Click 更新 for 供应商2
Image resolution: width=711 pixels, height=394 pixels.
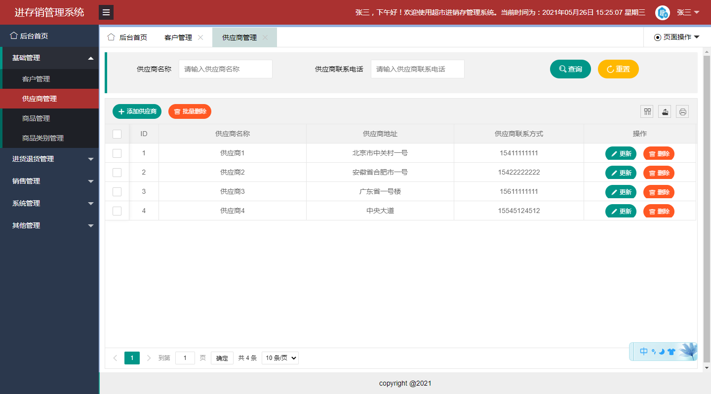621,173
